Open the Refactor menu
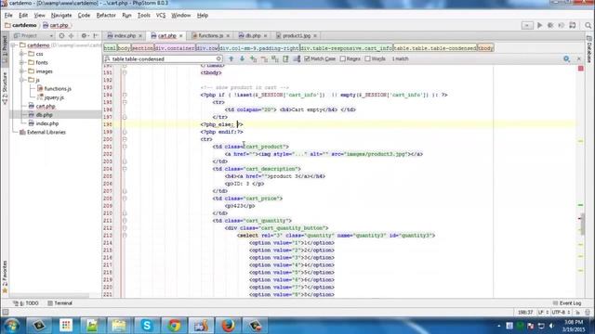Viewport: 595px width, 334px height. click(106, 15)
